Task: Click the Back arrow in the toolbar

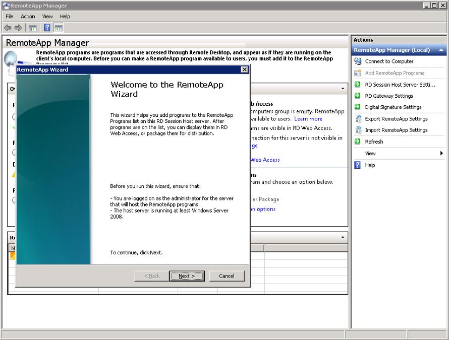Action: 8,28
